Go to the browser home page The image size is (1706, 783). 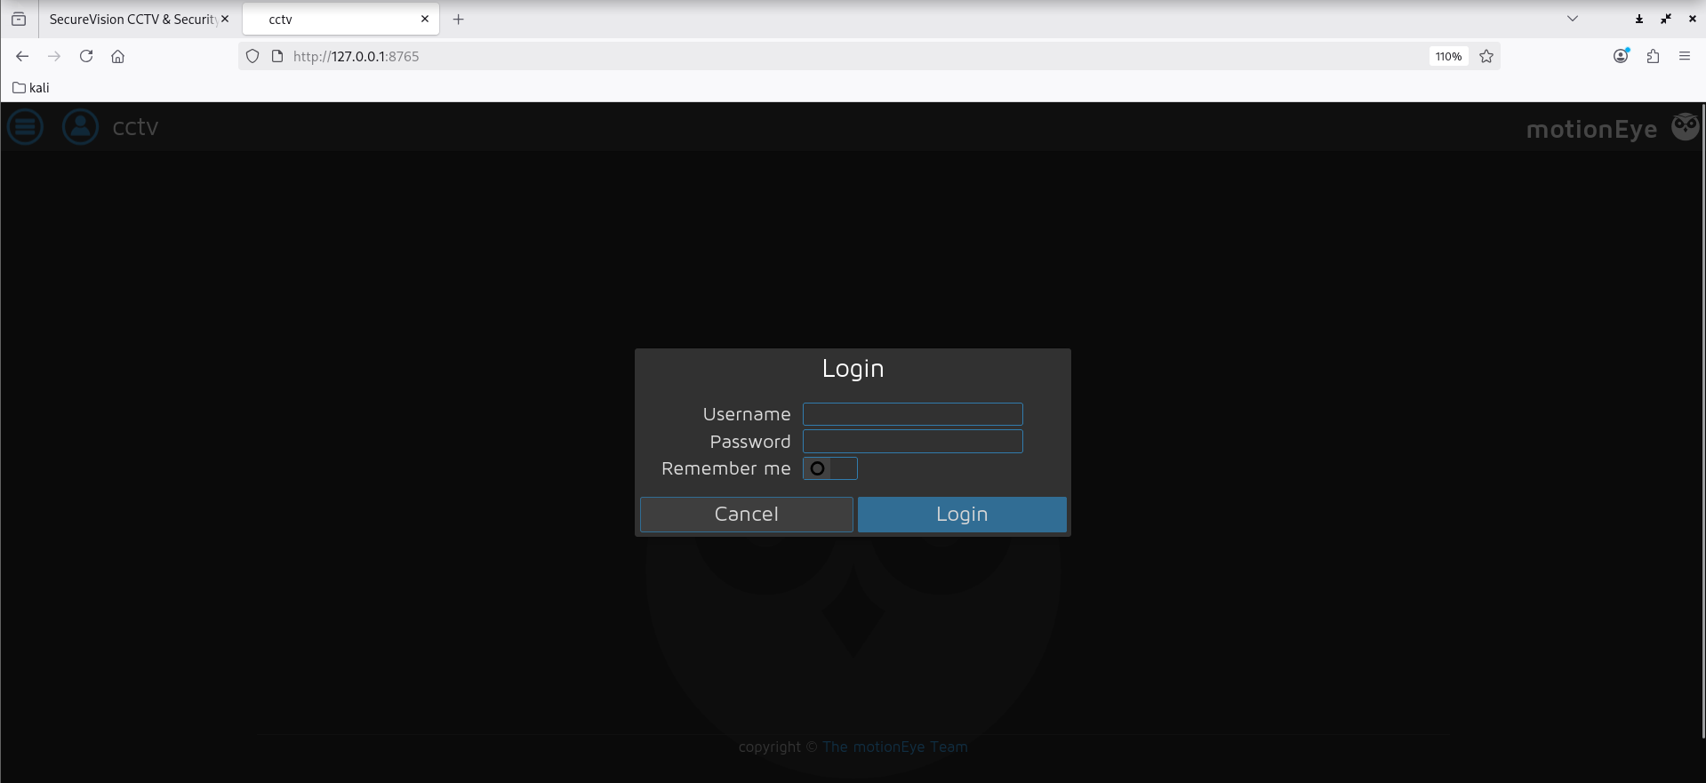point(117,56)
